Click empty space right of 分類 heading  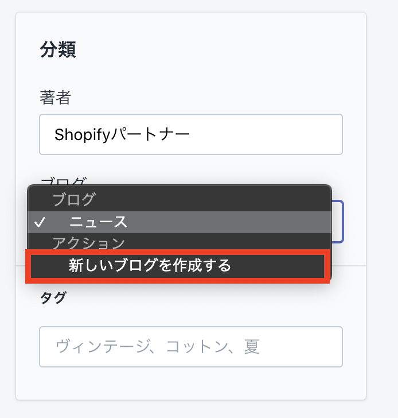point(229,50)
